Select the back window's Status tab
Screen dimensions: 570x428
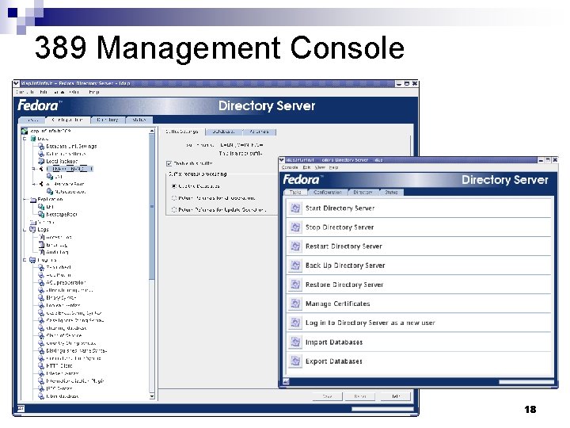139,120
